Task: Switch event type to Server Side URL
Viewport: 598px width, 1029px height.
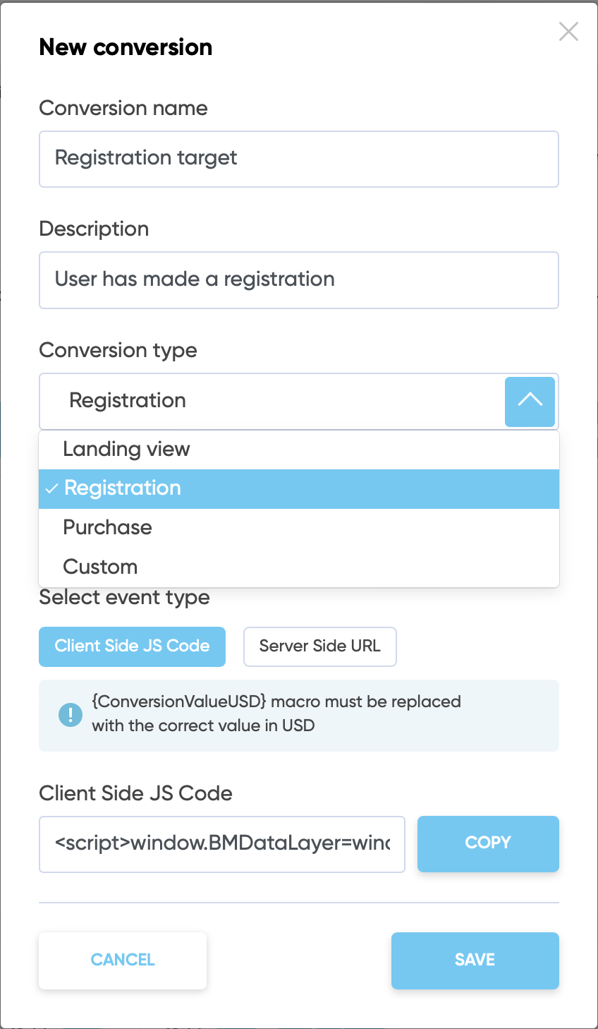Action: point(319,646)
